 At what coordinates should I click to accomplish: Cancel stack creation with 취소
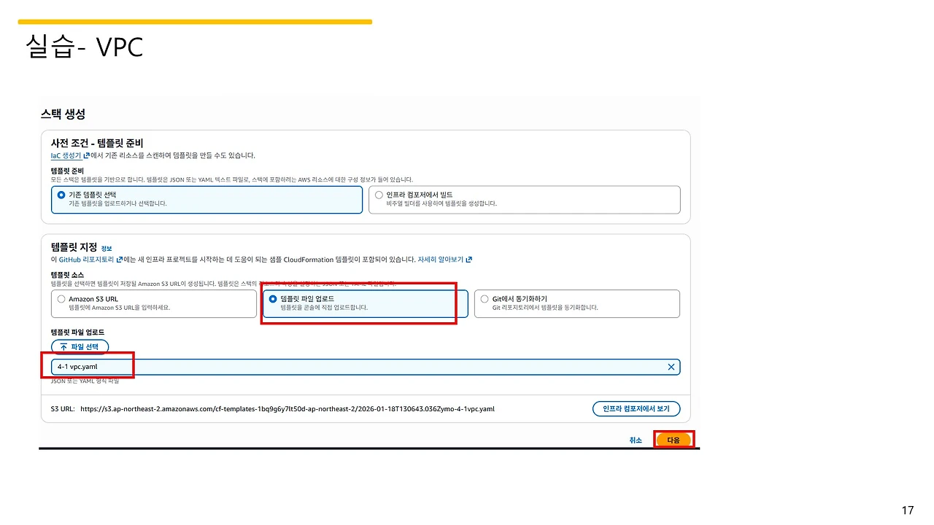coord(636,440)
